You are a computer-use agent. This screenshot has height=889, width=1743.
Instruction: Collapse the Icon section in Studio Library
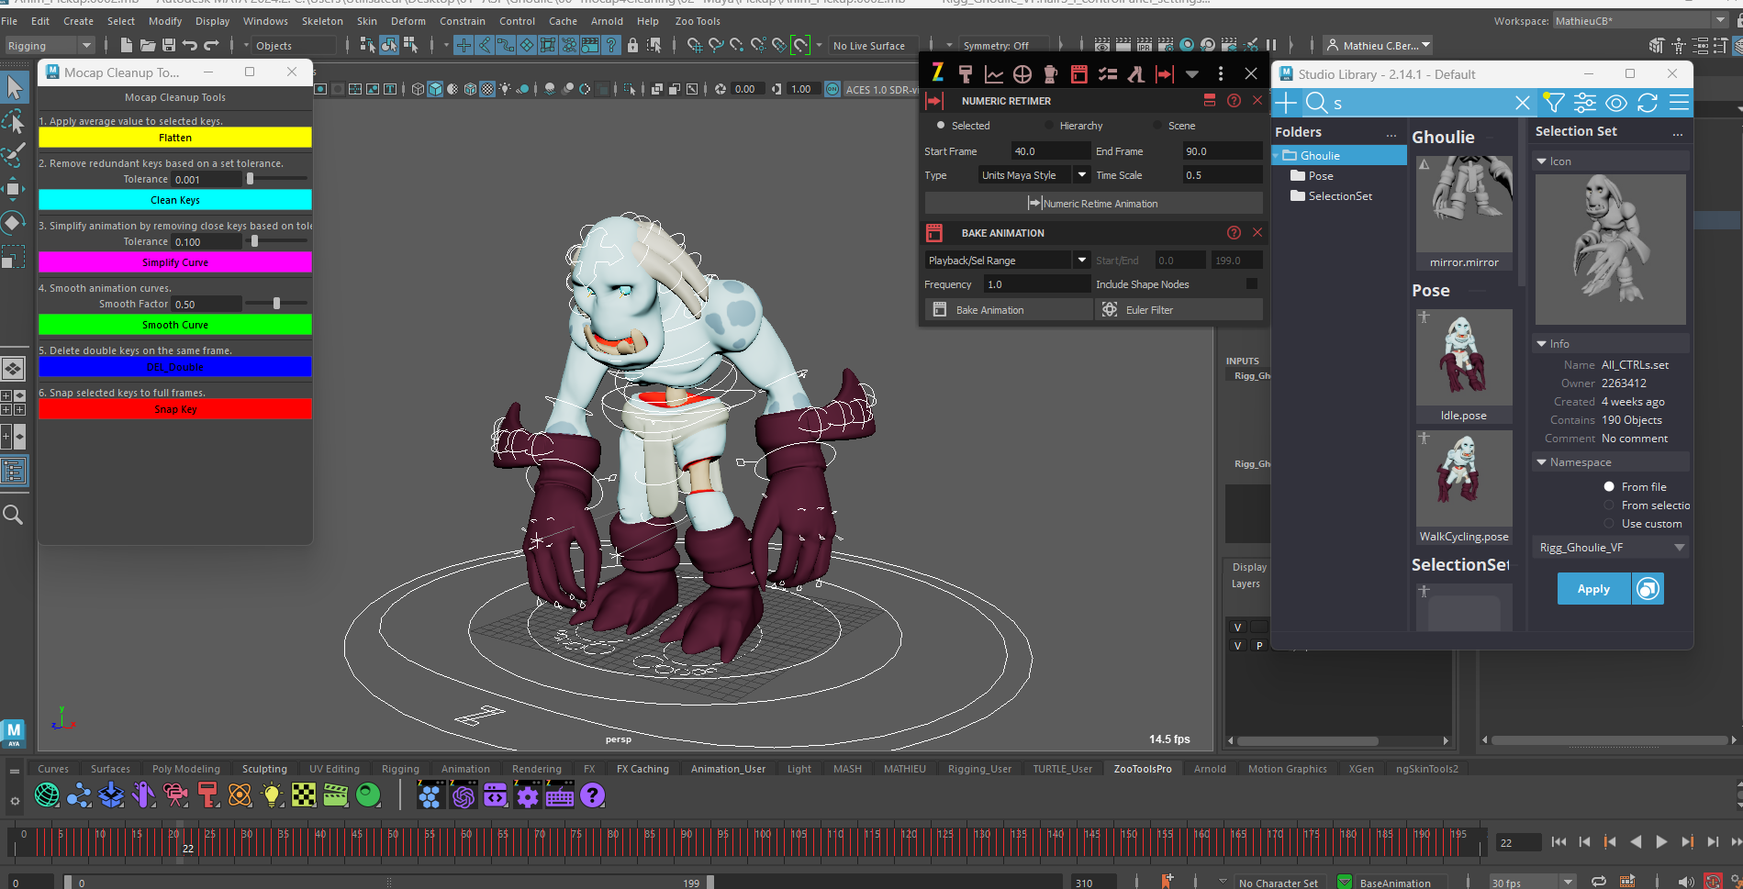point(1542,161)
